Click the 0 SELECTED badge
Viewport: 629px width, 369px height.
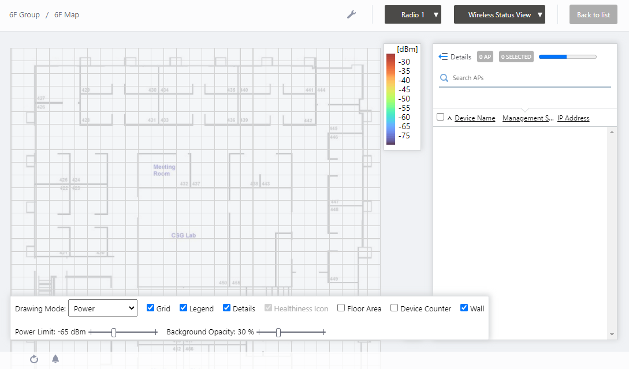516,57
